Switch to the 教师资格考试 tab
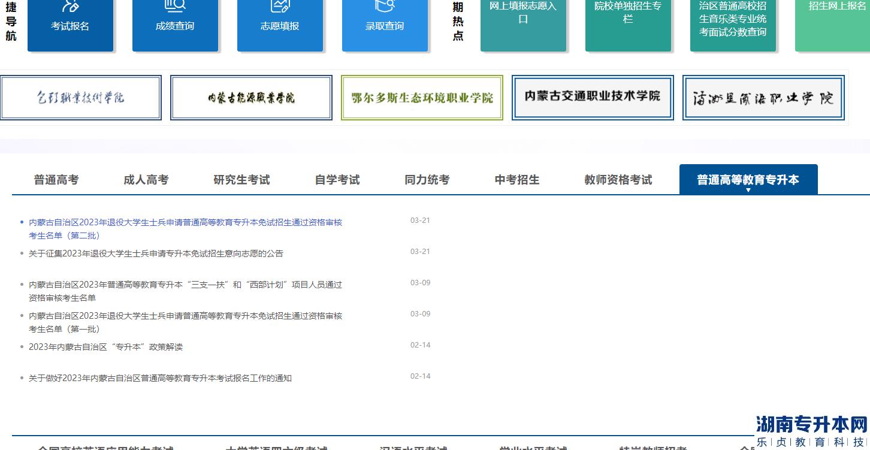This screenshot has height=450, width=870. coord(618,180)
